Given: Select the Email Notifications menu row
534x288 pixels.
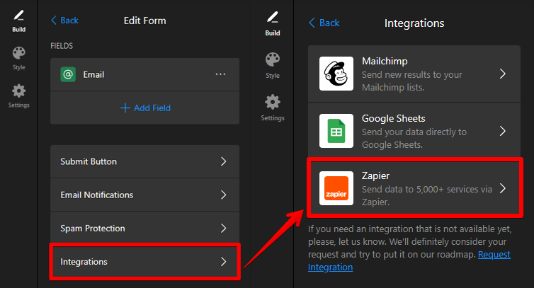Looking at the screenshot, I should (x=144, y=195).
